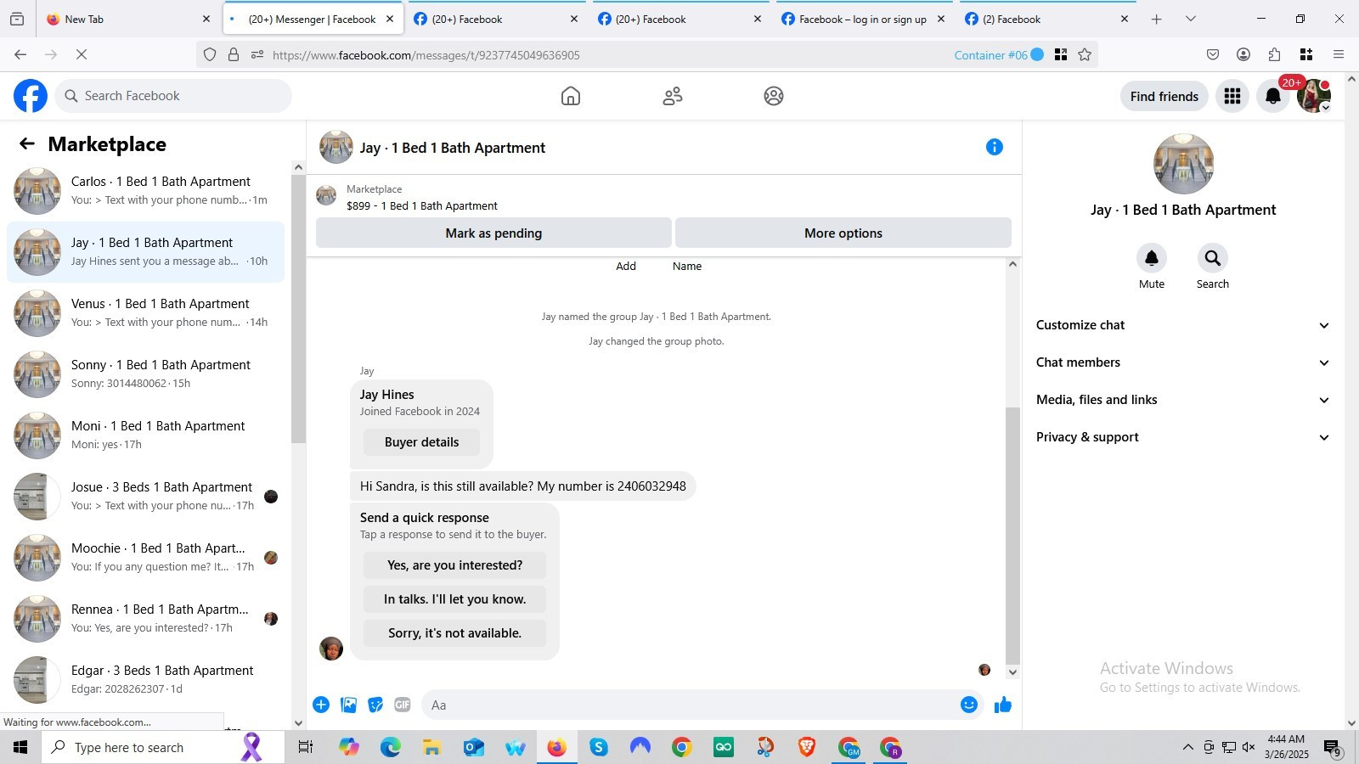Open Rennea · 1 Bed 1 Bath Apartm... chat

[145, 619]
